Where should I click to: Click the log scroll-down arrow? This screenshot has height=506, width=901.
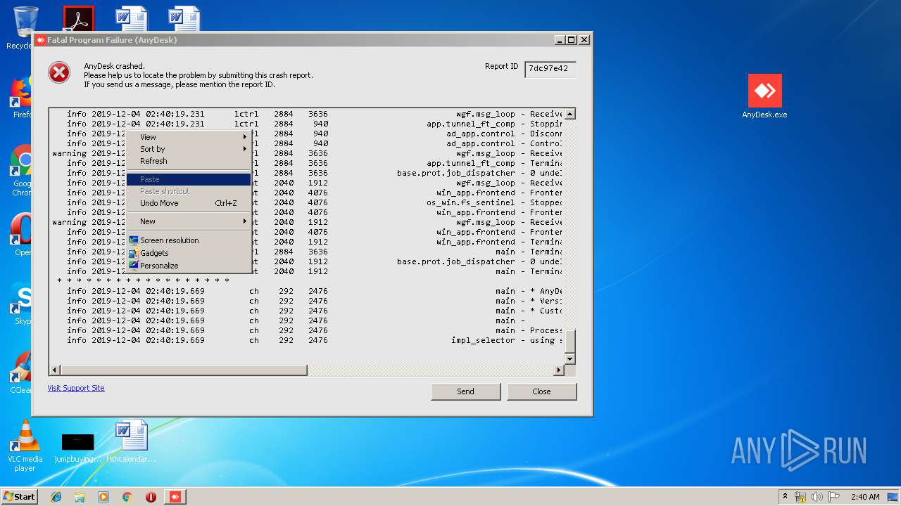570,359
